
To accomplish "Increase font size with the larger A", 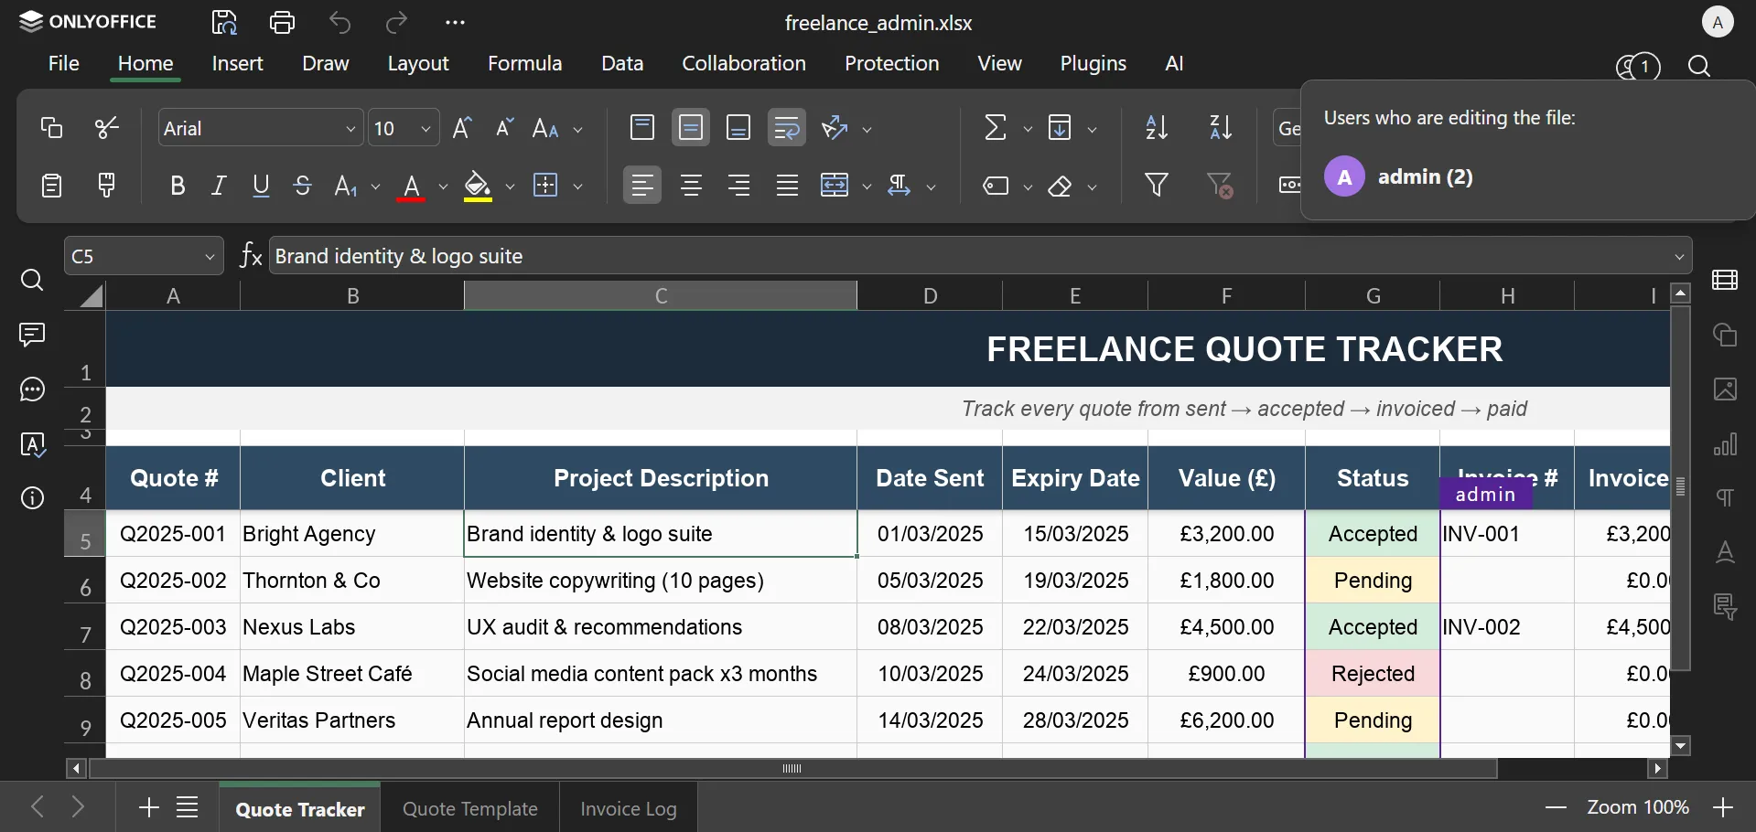I will pyautogui.click(x=463, y=129).
